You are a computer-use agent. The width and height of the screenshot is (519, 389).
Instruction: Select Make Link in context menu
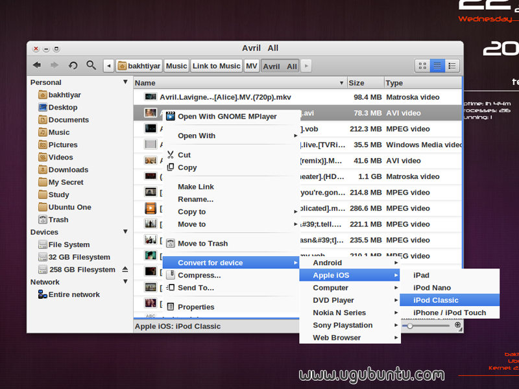point(231,187)
